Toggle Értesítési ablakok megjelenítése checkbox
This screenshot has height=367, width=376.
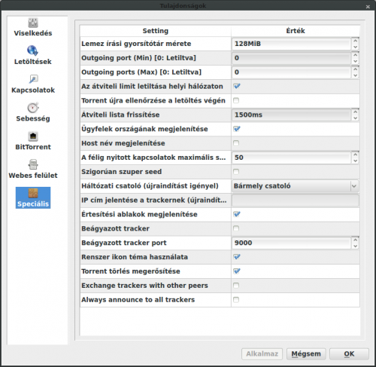[x=236, y=214]
